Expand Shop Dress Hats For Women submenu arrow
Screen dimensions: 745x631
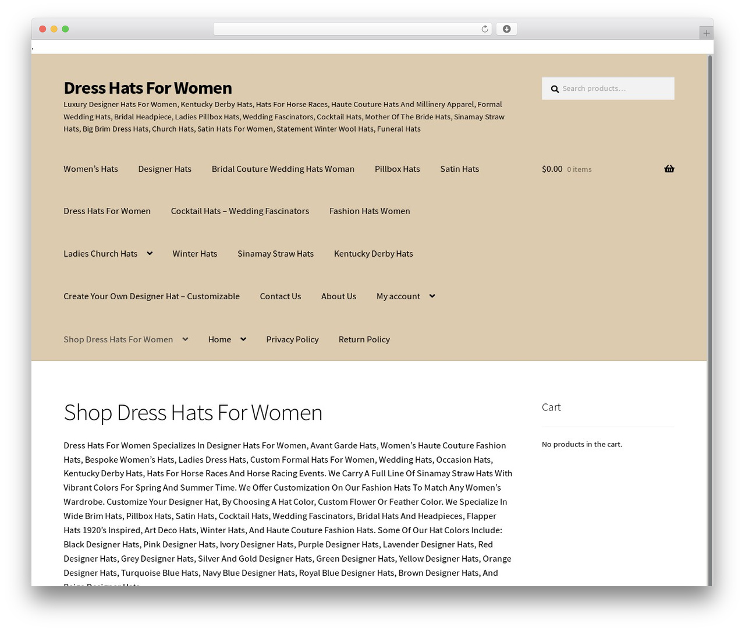point(185,339)
